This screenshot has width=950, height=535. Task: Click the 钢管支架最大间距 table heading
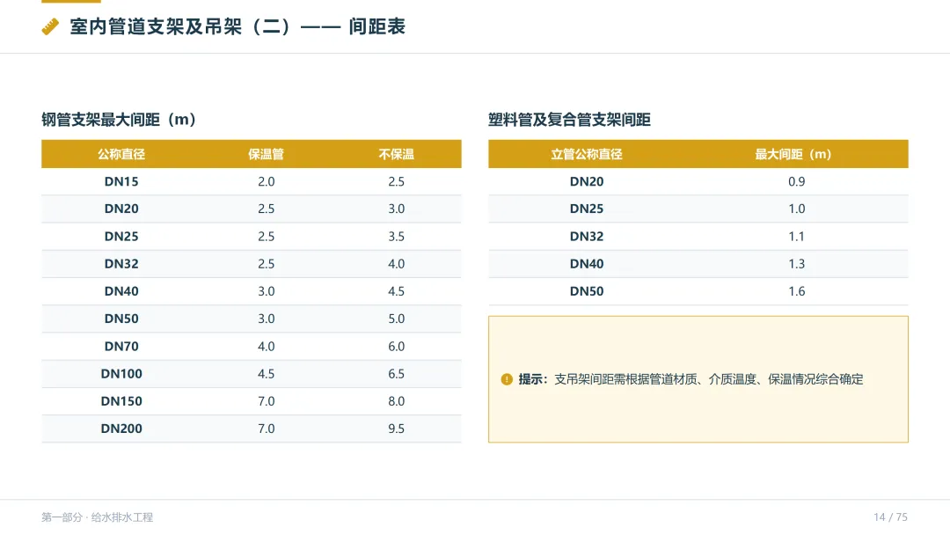119,120
